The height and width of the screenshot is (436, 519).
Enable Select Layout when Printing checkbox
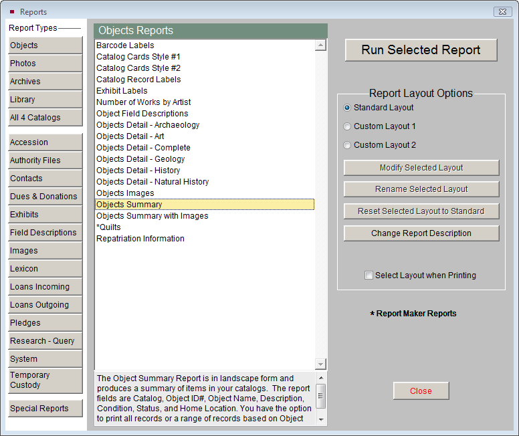point(369,276)
